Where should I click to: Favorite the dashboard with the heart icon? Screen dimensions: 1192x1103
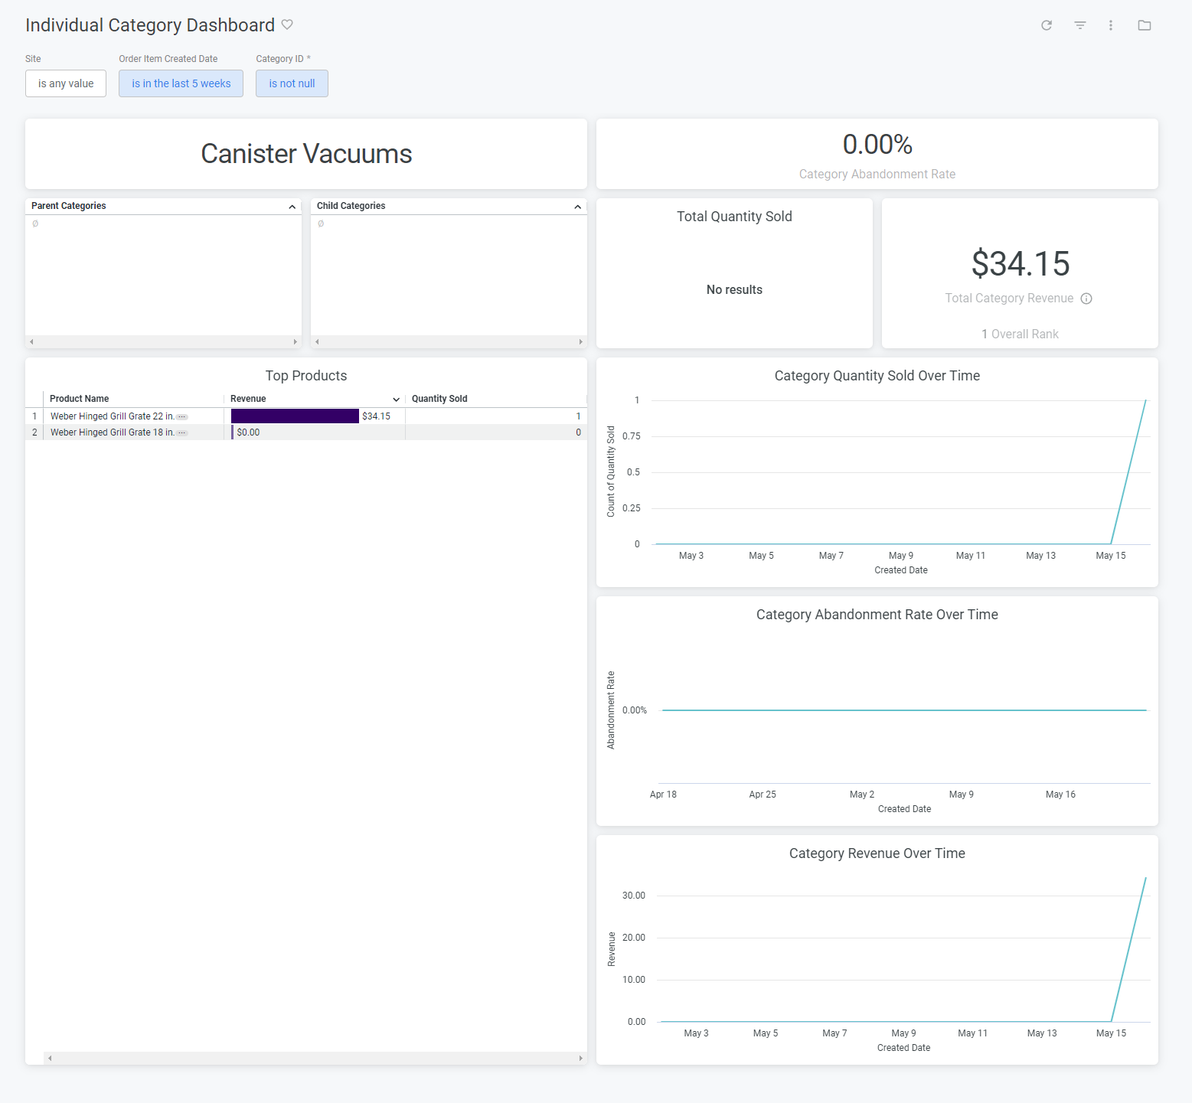(x=287, y=24)
